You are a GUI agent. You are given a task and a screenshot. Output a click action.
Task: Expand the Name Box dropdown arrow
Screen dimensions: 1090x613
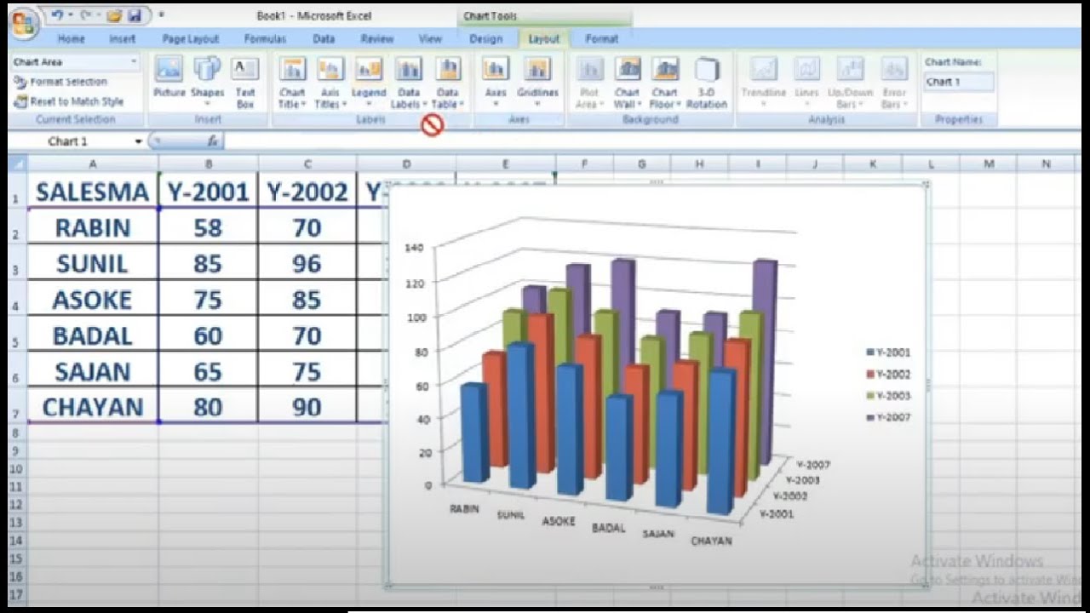pyautogui.click(x=139, y=141)
